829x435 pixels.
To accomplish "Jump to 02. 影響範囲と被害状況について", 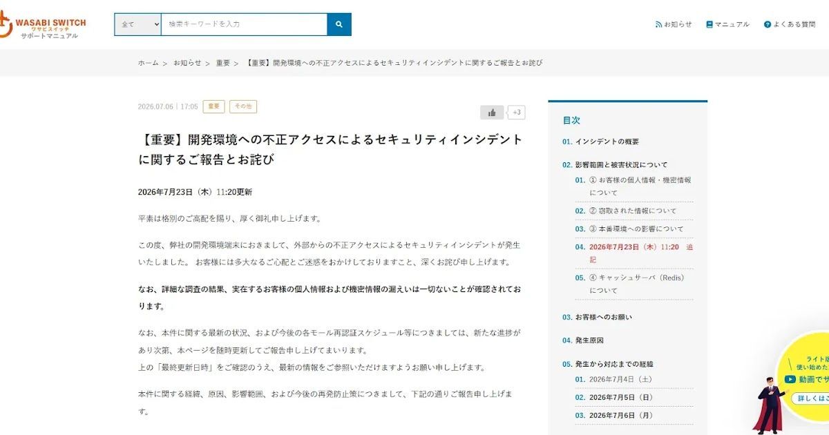I will (615, 165).
